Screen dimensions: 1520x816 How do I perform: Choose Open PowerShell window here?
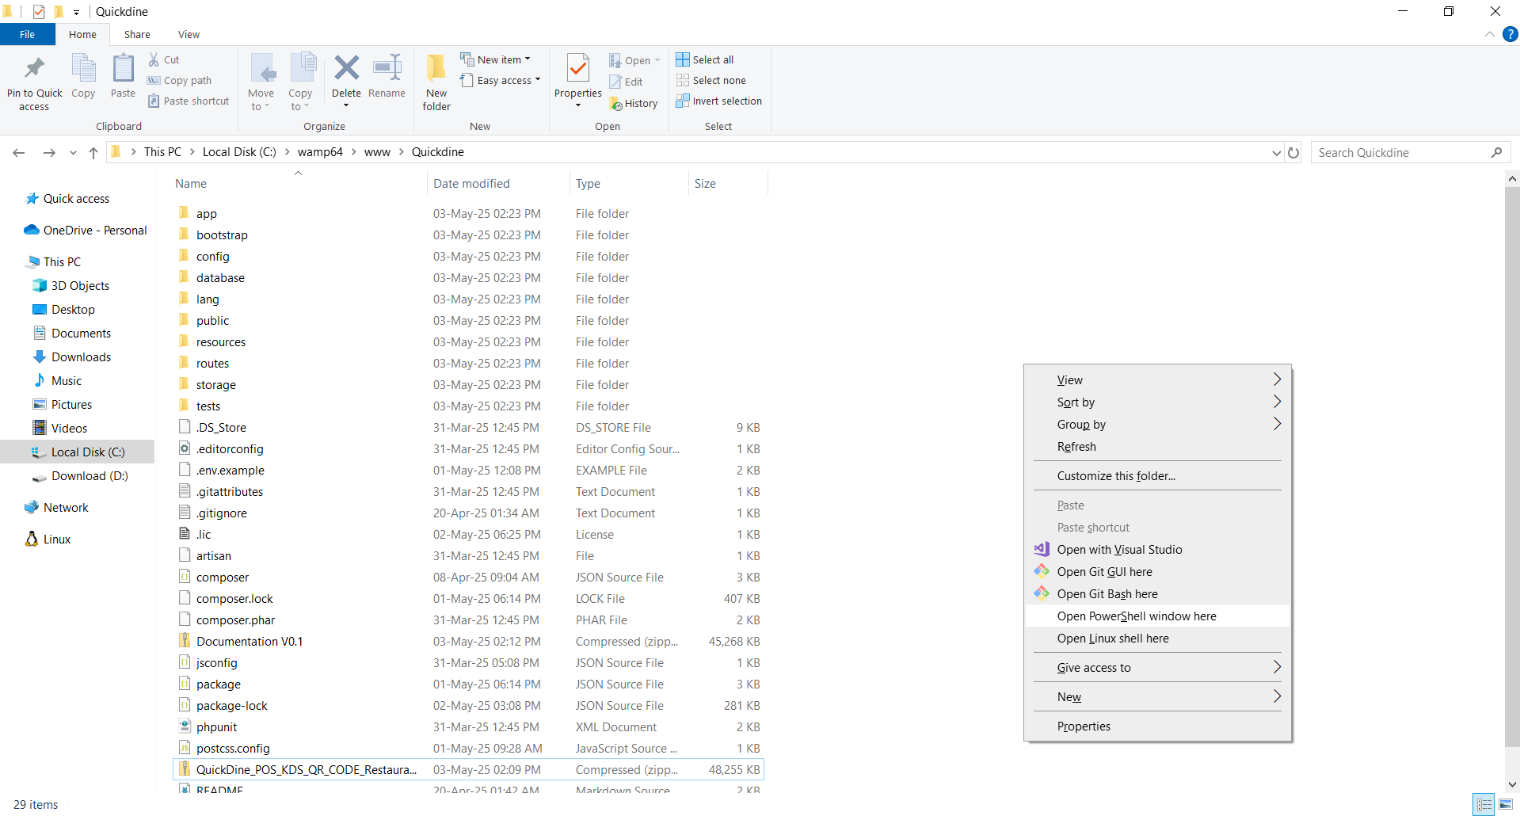[x=1158, y=616]
